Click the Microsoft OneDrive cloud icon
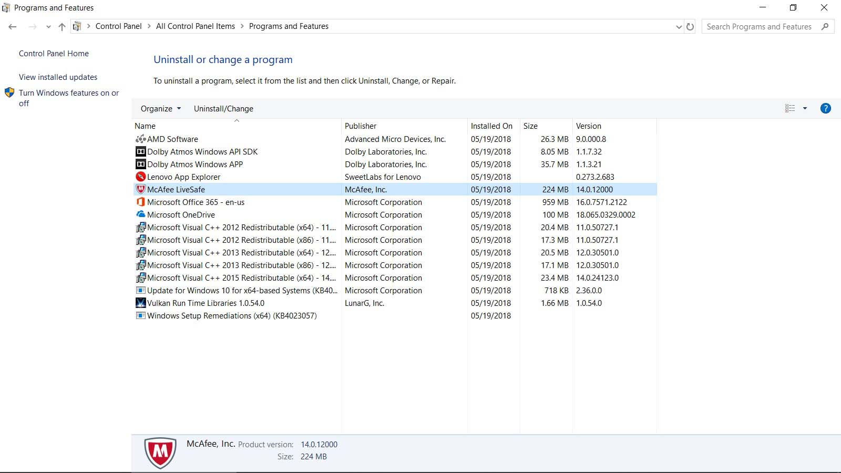Screen dimensions: 841x473 click(141, 215)
